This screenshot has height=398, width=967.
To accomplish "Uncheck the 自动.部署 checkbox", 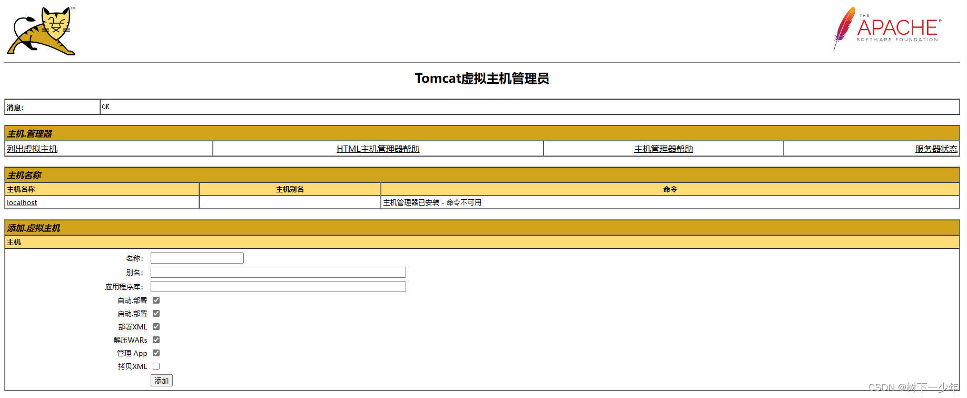I will [156, 300].
